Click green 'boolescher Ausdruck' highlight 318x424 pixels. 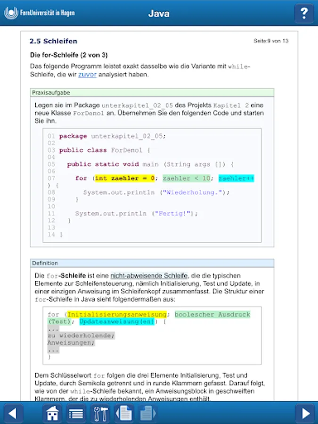click(212, 315)
